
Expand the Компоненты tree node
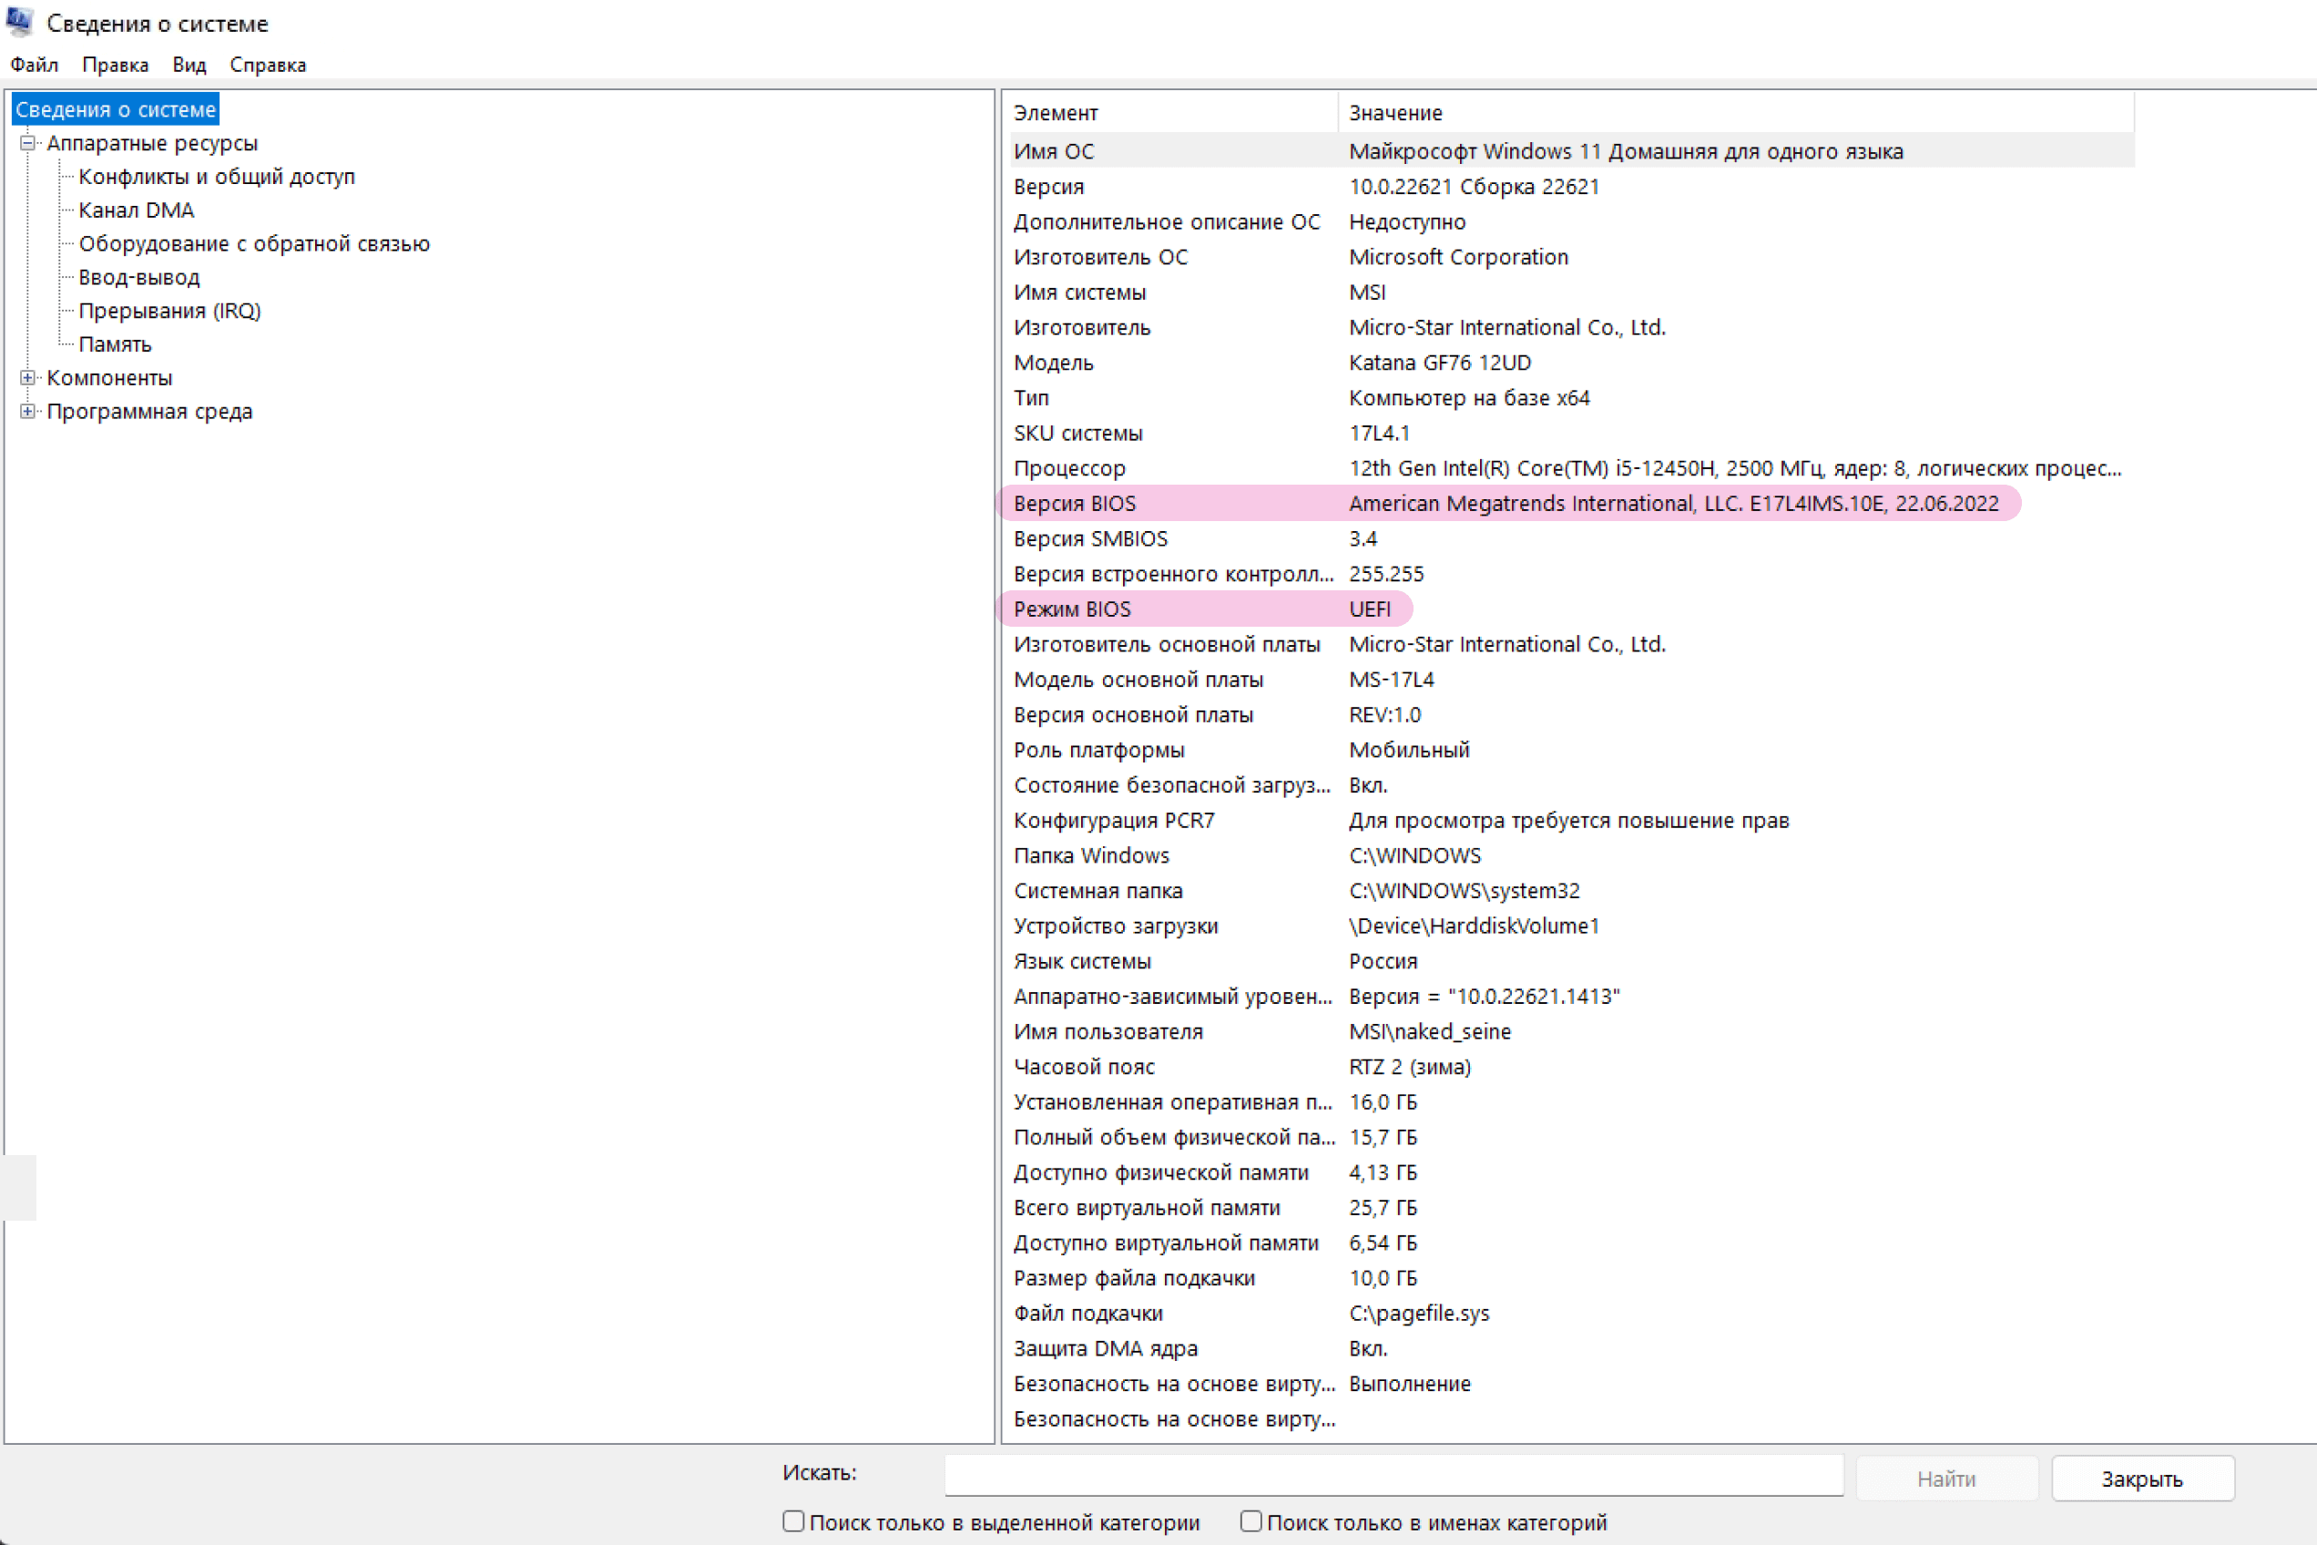[x=27, y=377]
